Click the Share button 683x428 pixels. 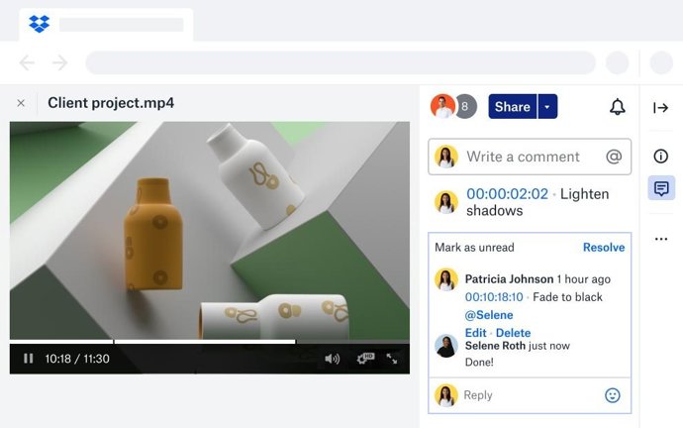[x=512, y=107]
